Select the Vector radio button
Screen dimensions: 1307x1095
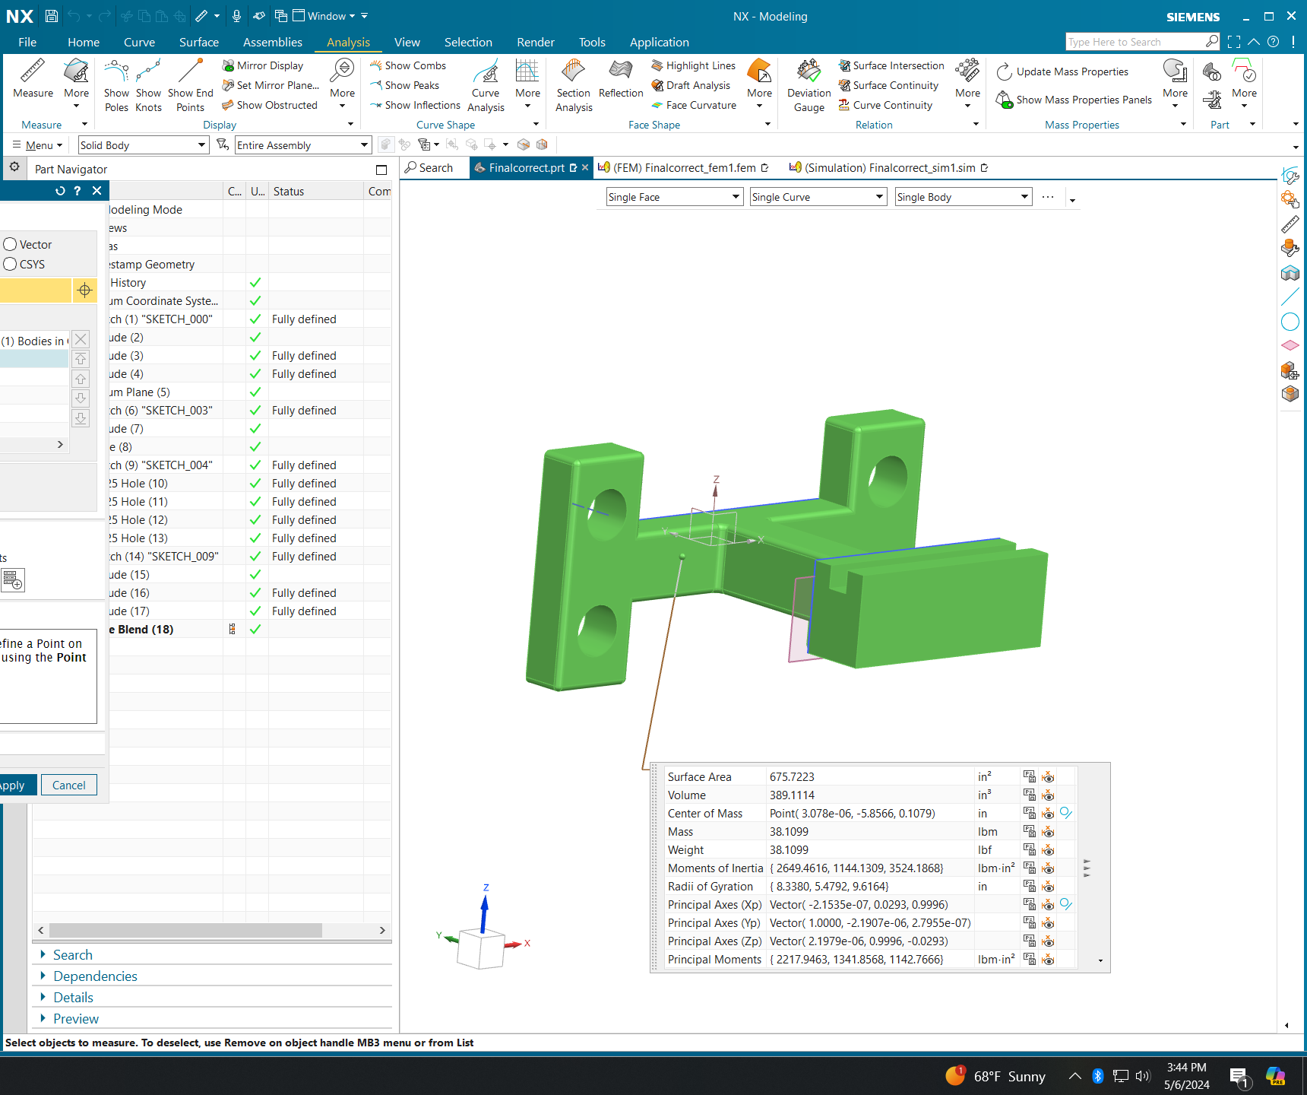10,244
